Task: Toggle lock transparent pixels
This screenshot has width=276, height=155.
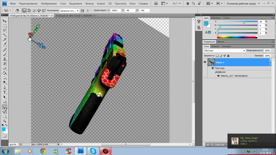Action: pos(217,56)
